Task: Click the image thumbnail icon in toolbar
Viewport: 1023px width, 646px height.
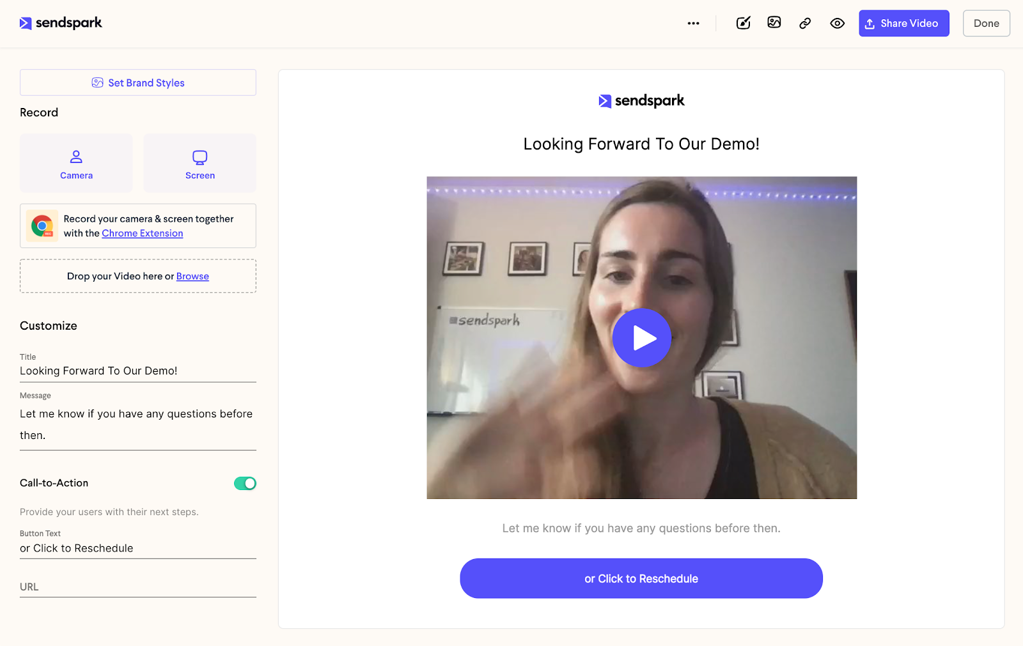Action: [774, 23]
